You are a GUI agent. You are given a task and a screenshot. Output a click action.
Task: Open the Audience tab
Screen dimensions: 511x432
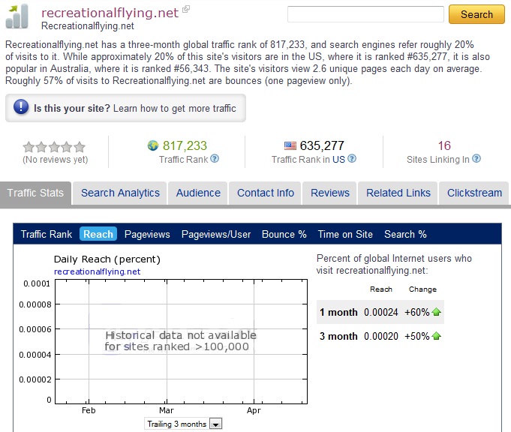(198, 193)
